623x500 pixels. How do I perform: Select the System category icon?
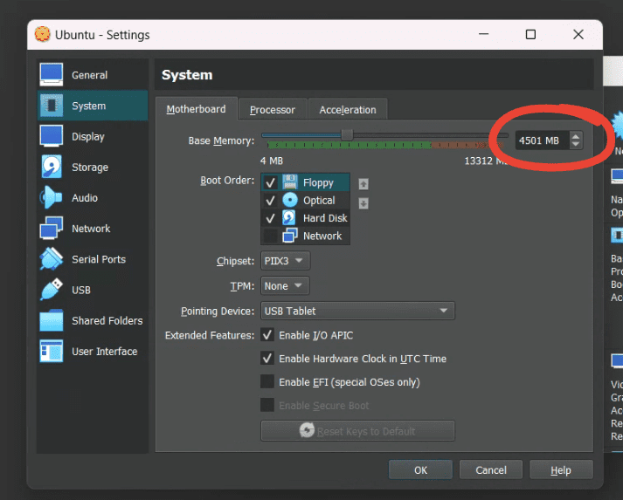point(52,106)
